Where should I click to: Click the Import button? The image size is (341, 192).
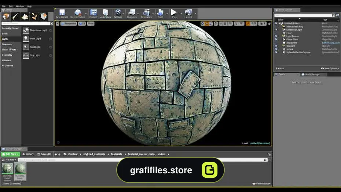[x=28, y=154]
